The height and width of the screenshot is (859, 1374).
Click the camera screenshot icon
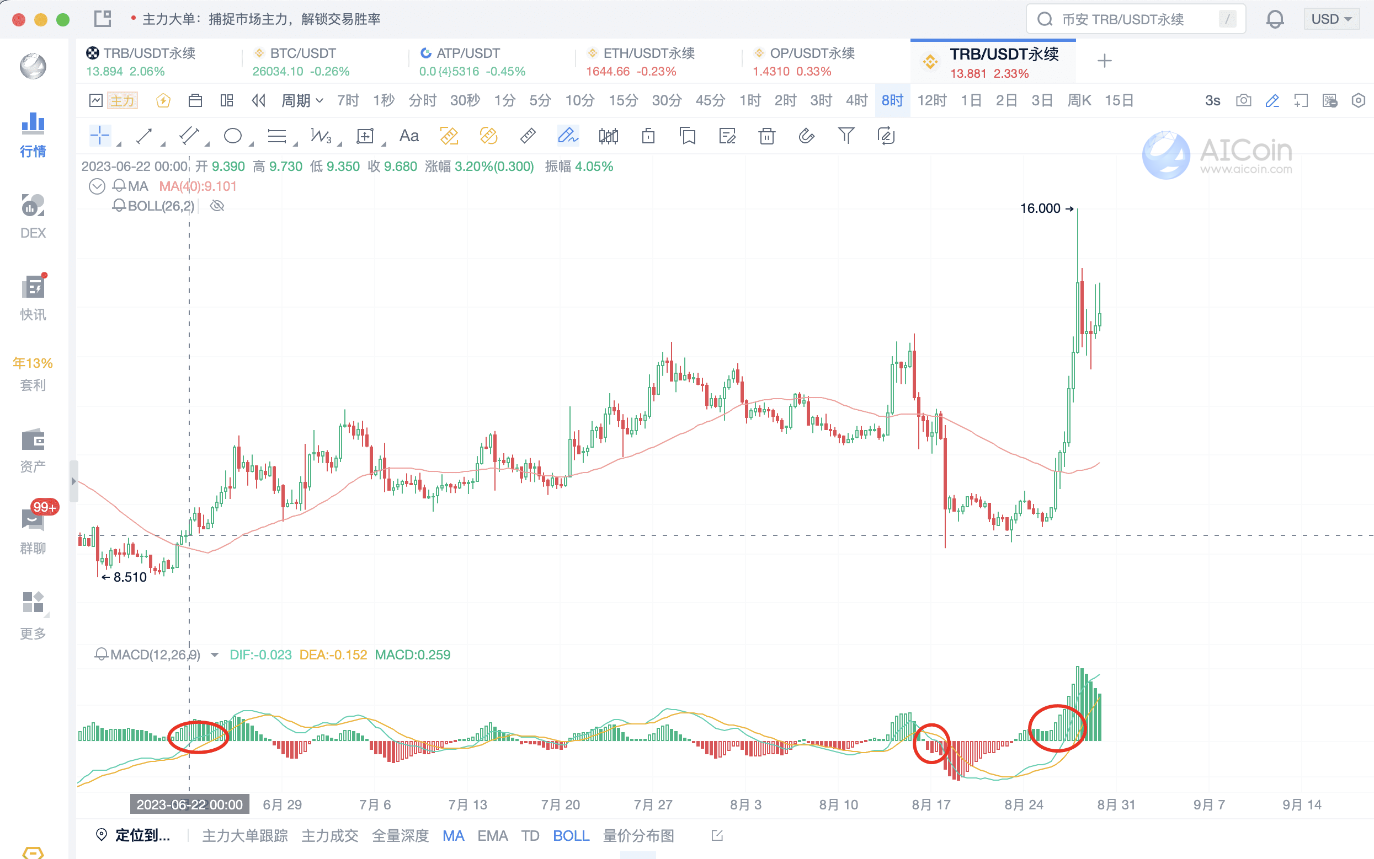[x=1243, y=100]
